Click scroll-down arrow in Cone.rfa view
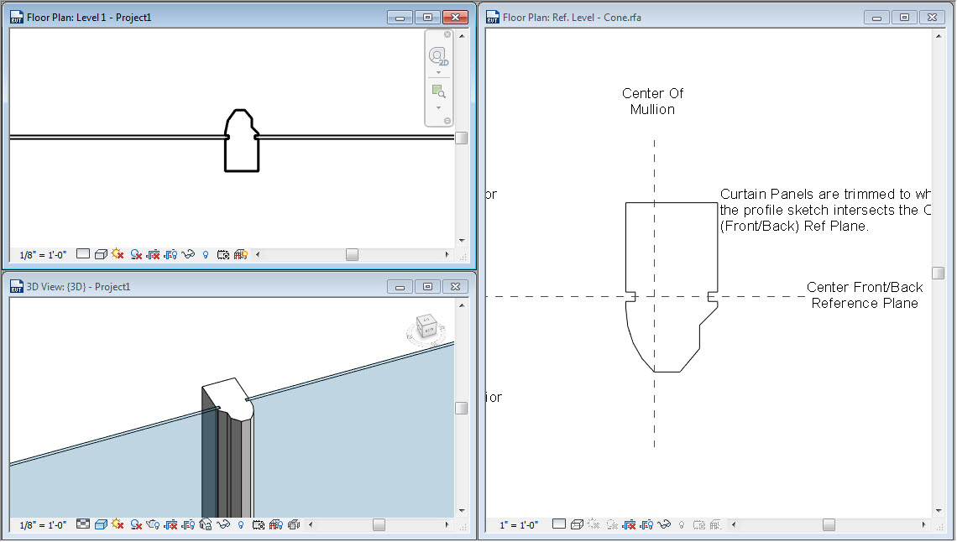Image resolution: width=957 pixels, height=542 pixels. (938, 511)
